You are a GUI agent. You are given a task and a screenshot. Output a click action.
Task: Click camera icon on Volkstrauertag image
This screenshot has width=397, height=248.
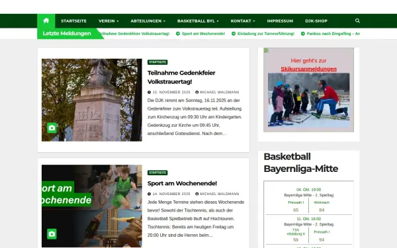52,128
